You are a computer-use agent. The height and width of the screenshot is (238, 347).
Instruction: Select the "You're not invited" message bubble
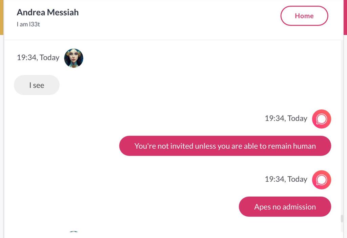tap(225, 146)
